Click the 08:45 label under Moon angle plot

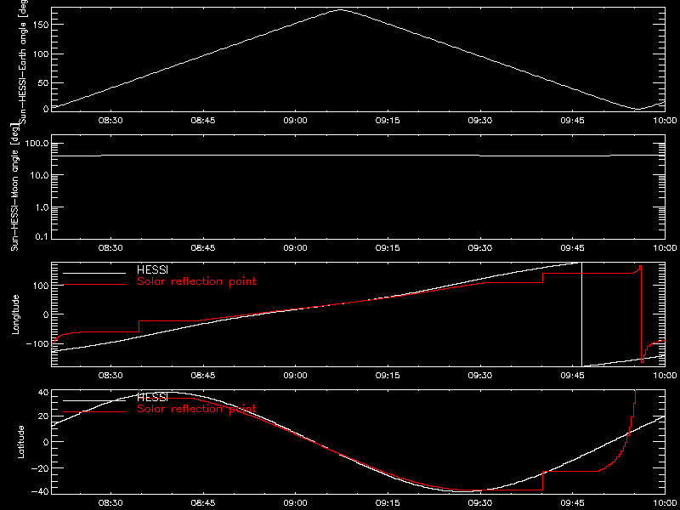(203, 248)
